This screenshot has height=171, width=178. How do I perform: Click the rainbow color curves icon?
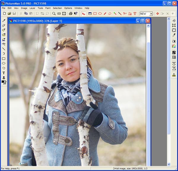(x=174, y=46)
